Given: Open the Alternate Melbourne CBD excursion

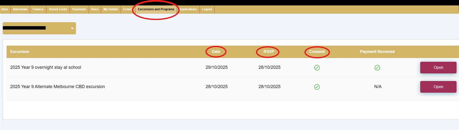Looking at the screenshot, I should tap(438, 87).
